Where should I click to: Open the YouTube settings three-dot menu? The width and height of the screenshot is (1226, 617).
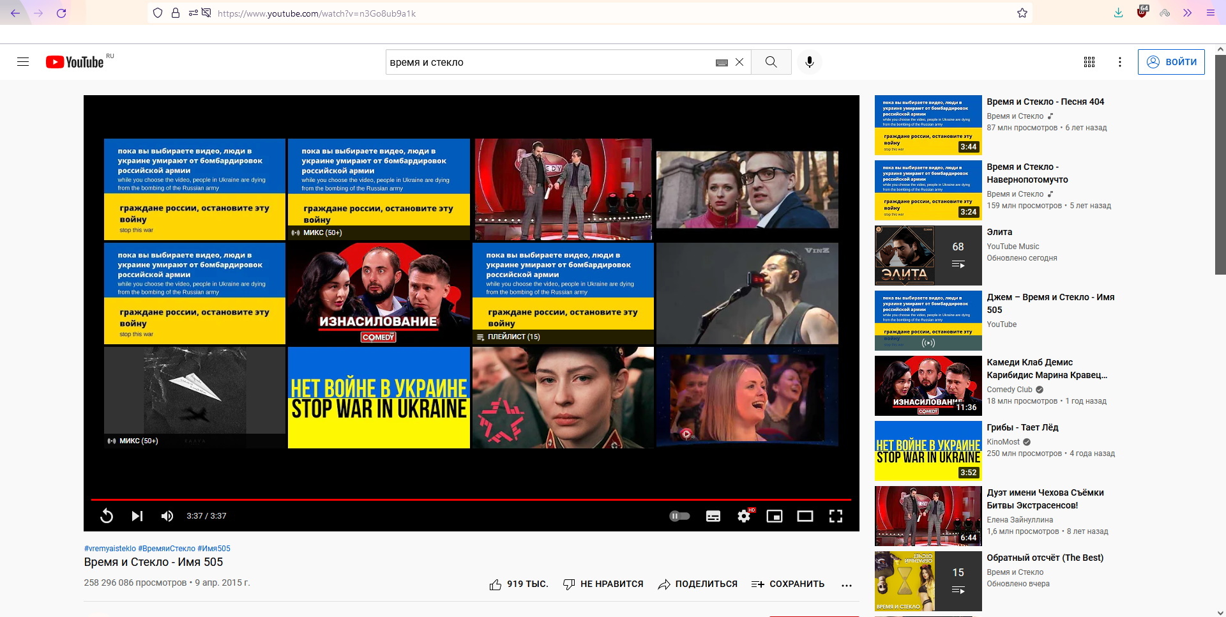[x=1119, y=62]
